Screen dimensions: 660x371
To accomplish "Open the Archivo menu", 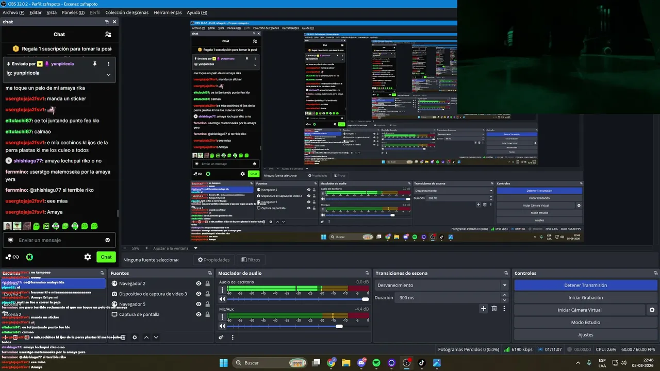I will pos(13,12).
